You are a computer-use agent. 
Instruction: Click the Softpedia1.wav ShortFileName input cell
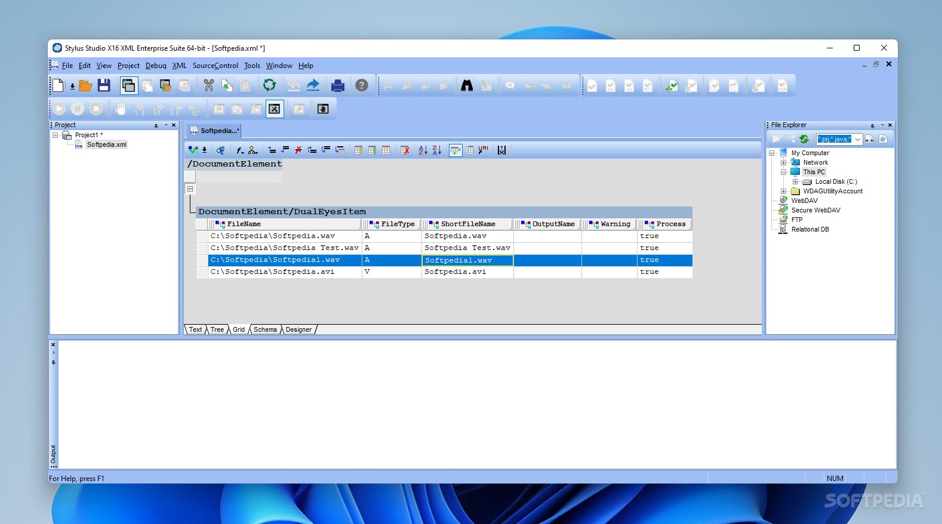tap(467, 260)
